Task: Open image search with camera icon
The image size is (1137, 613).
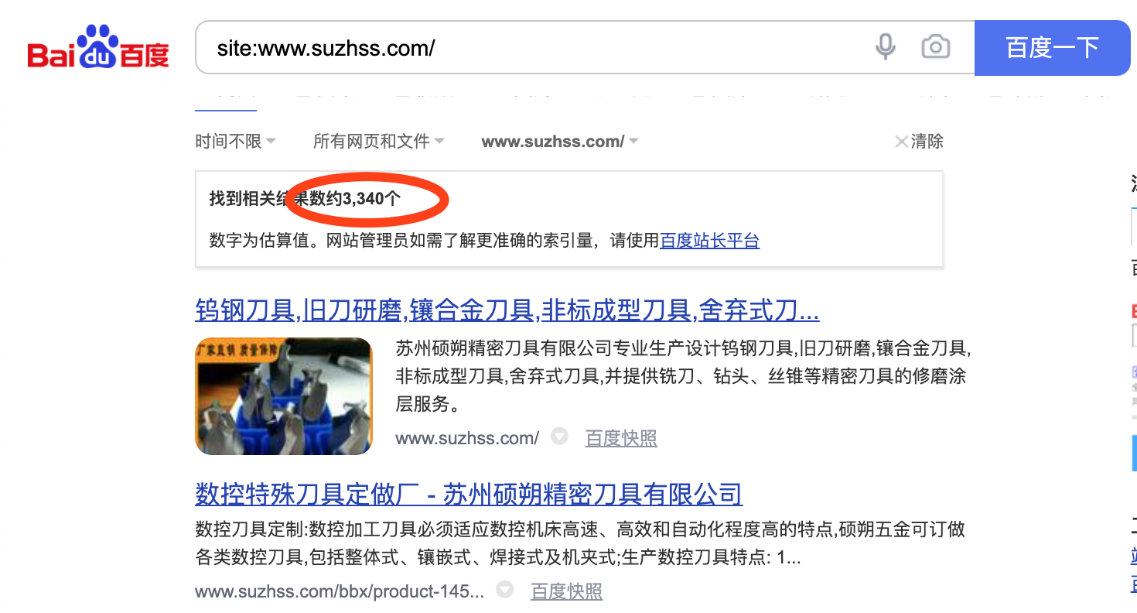Action: [x=935, y=47]
